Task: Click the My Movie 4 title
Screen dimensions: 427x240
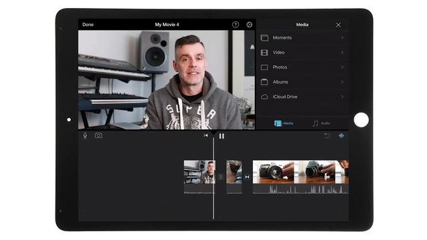Action: point(167,25)
